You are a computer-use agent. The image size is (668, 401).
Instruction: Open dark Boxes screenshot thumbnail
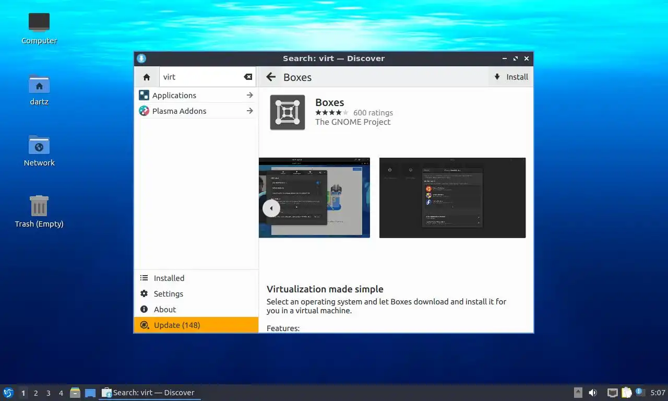pos(452,197)
